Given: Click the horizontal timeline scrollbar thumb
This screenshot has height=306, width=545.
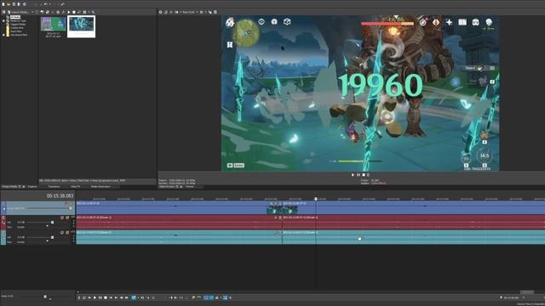Looking at the screenshot, I should click(527, 292).
